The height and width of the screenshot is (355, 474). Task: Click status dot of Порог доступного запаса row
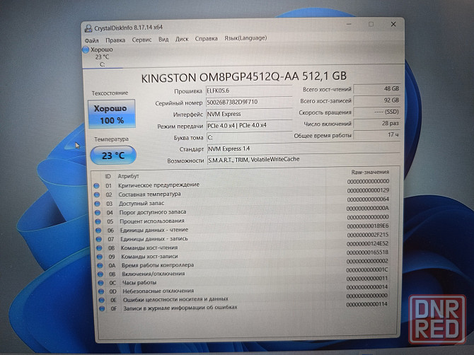tap(98, 213)
